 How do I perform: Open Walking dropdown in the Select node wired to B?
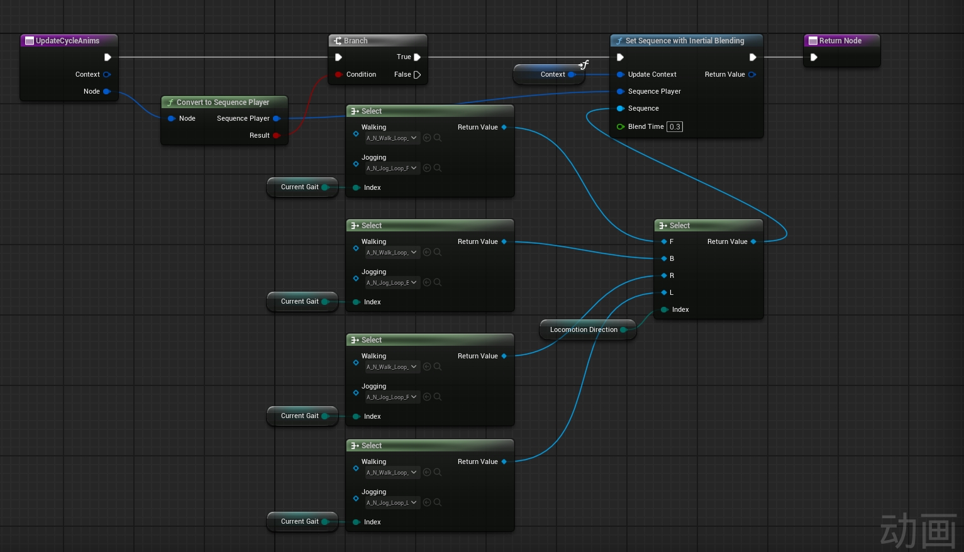392,252
